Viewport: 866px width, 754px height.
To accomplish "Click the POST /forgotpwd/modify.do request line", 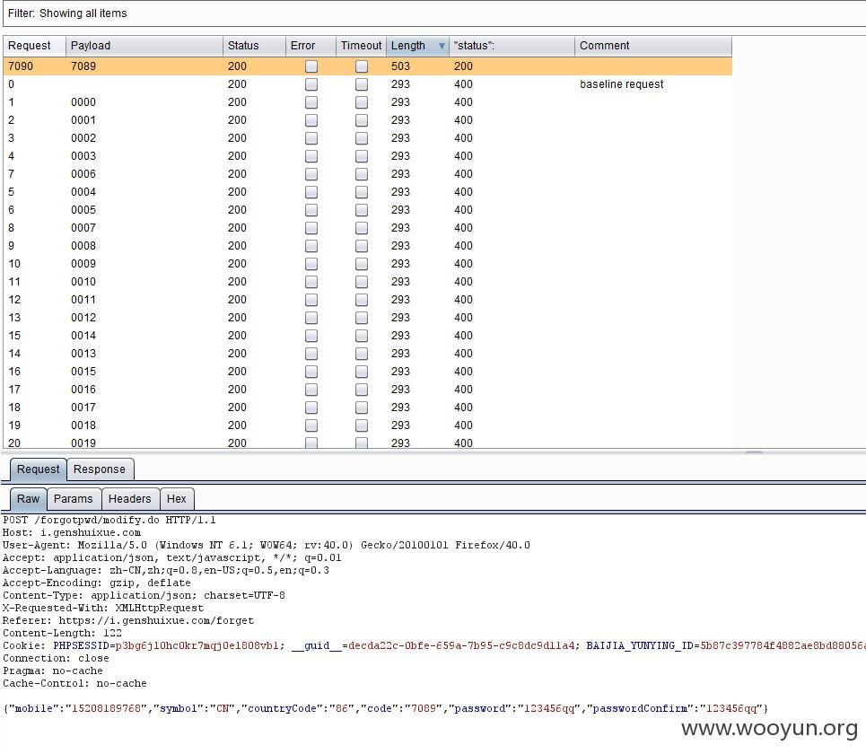I will pos(109,520).
